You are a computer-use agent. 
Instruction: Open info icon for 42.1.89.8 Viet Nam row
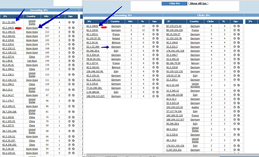click(69, 61)
